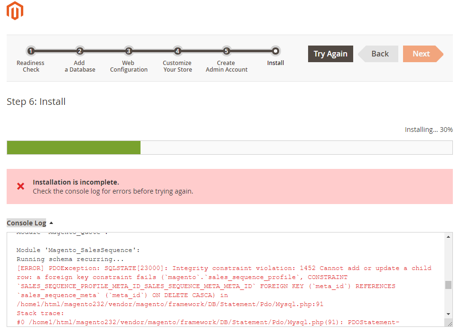Click the installation progress bar
The image size is (460, 335).
(230, 148)
